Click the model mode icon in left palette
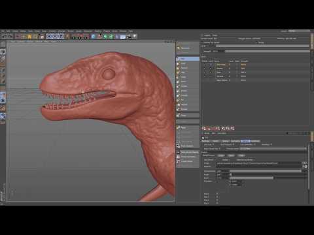 tap(3, 52)
